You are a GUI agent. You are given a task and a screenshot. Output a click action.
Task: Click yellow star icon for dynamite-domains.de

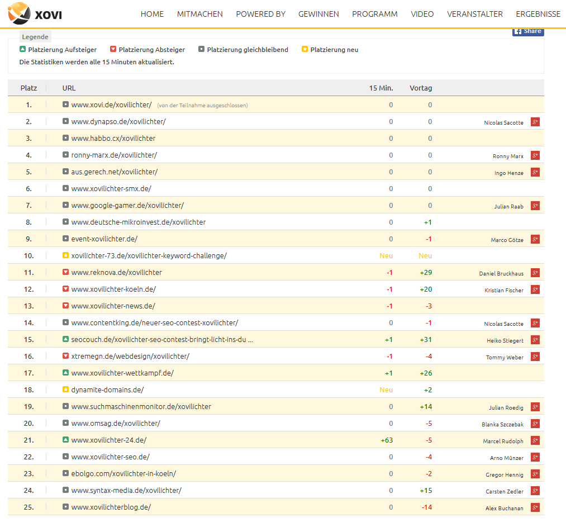tap(65, 390)
